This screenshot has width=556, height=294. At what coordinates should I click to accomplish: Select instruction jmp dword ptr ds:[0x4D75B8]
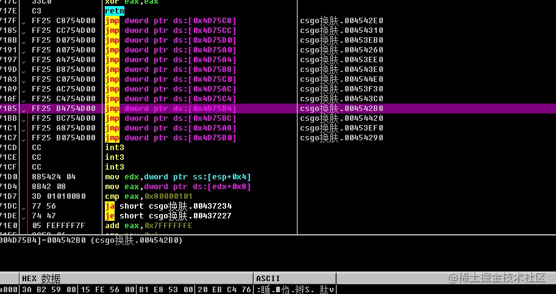171,70
